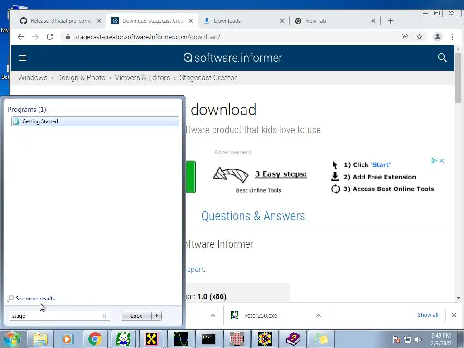Click the volume speaker tray icon
Screen dimensions: 464x348
(x=418, y=339)
